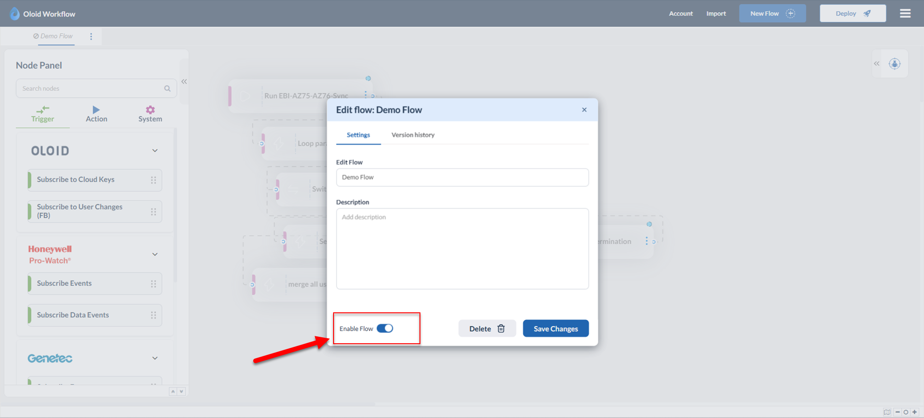Click the Deploy rocket button
924x418 pixels.
tap(853, 13)
